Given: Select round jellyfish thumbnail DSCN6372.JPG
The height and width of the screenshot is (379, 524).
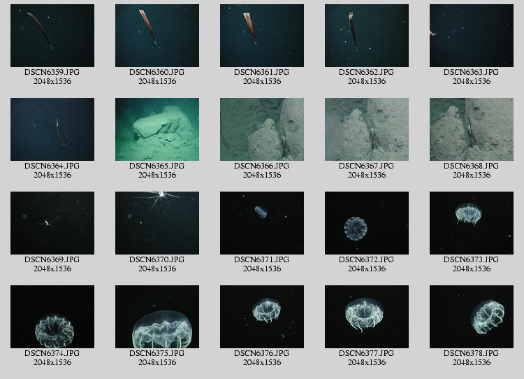Looking at the screenshot, I should coord(366,223).
